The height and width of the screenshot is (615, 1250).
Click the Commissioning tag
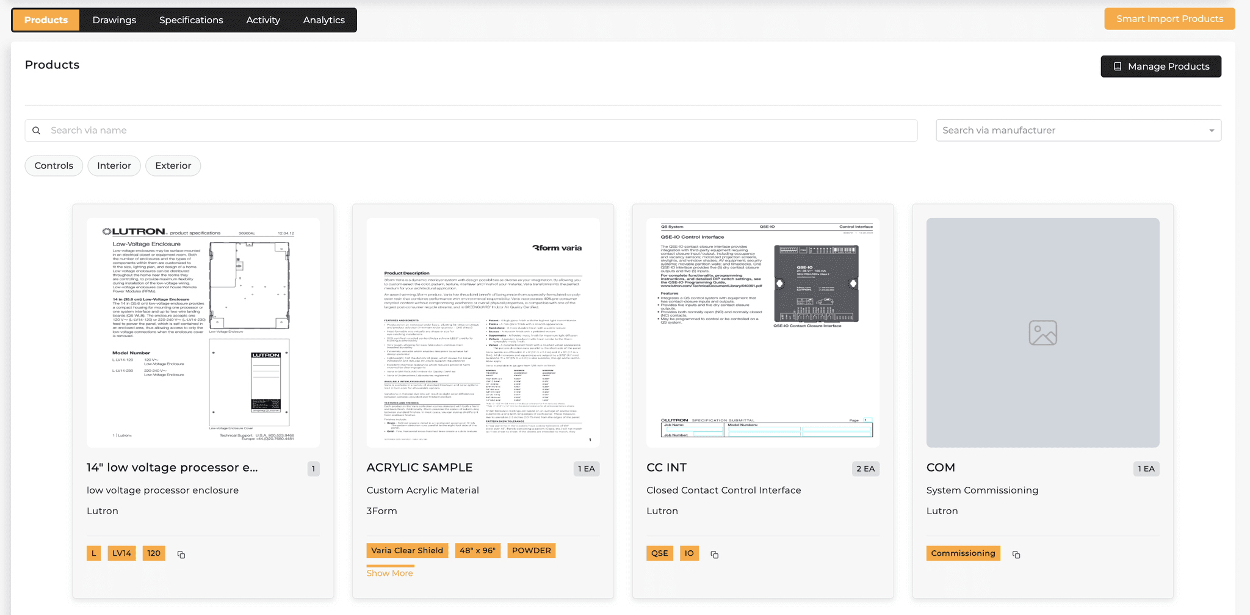963,553
